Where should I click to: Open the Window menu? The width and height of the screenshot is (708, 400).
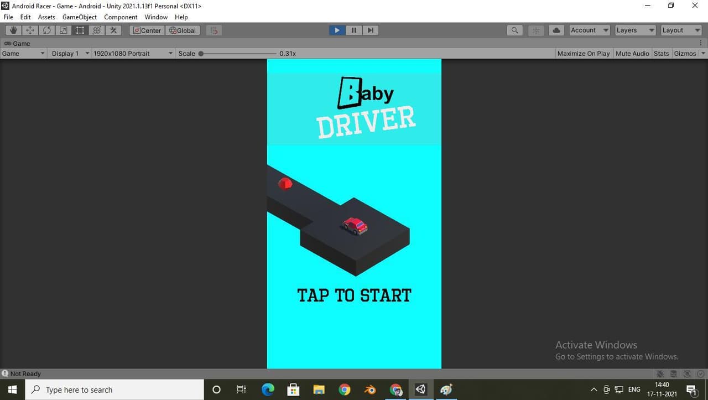click(156, 17)
